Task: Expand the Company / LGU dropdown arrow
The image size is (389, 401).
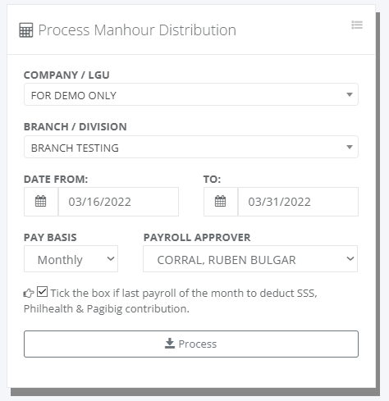Action: click(x=350, y=94)
